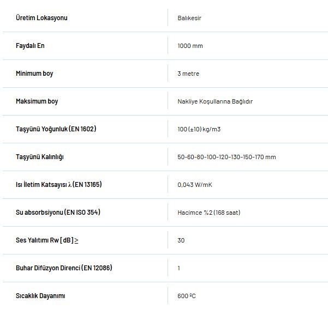328x315 pixels.
Task: Click the Üretim Lokasyonu row label
Action: (41, 18)
